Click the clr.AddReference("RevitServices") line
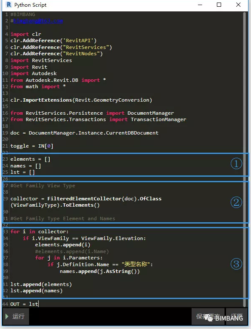Image resolution: width=251 pixels, height=329 pixels. coord(61,47)
